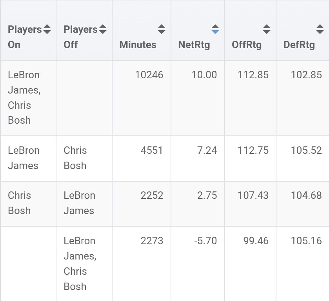Click the Minutes column header label
Viewport: 329px width, 301px height.
click(138, 45)
